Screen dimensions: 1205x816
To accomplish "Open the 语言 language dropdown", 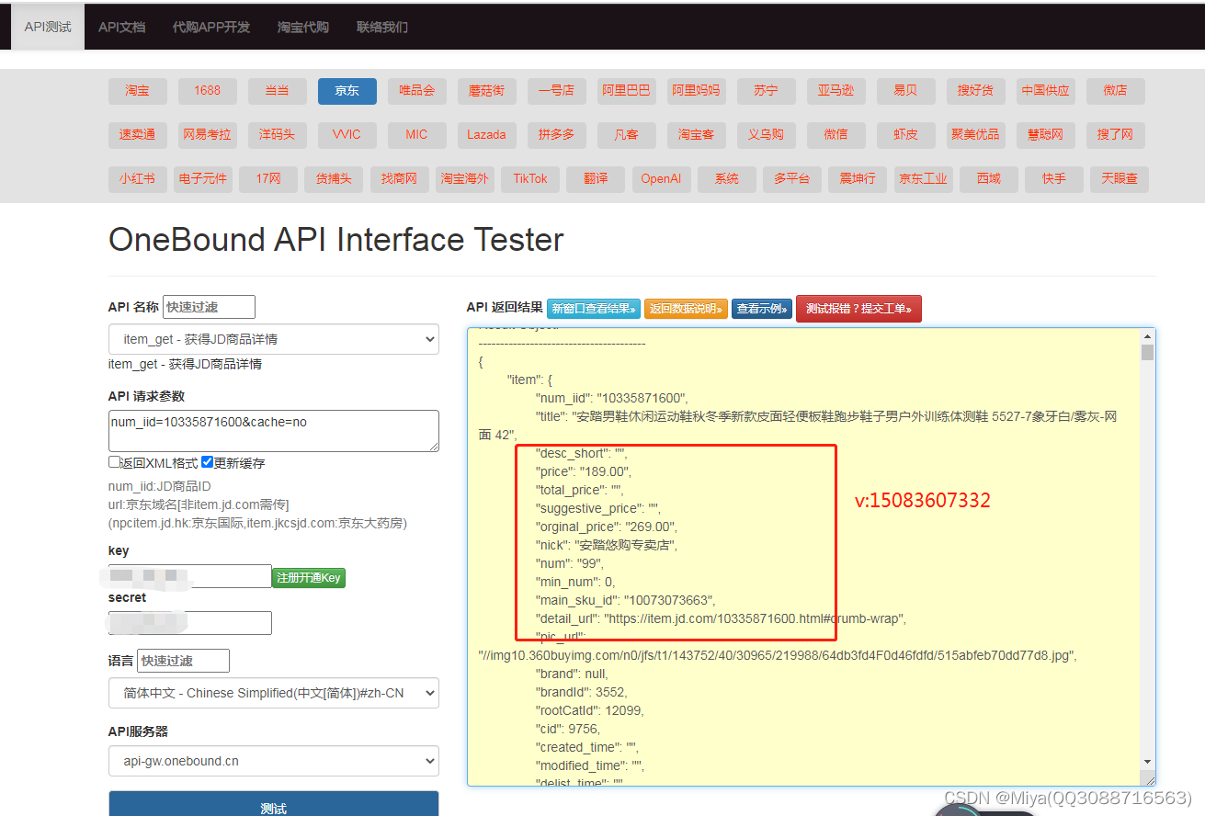I will click(273, 693).
